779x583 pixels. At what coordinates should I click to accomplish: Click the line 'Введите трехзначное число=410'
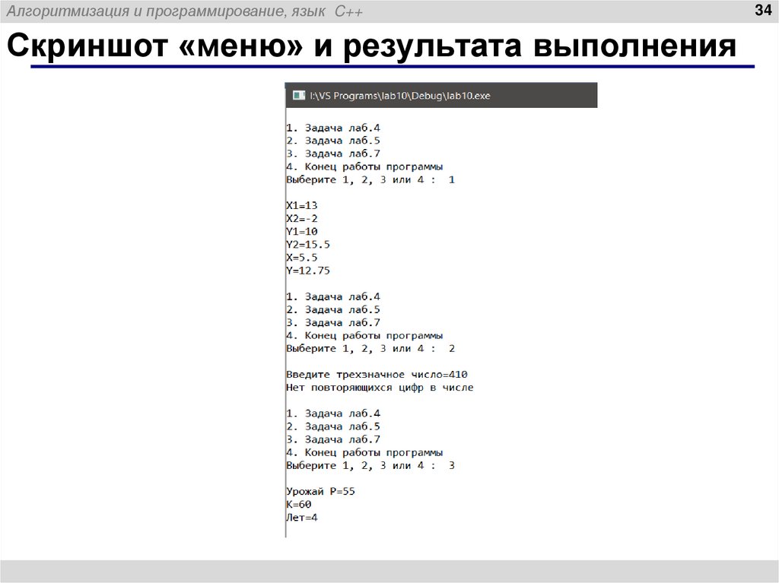[x=377, y=375]
